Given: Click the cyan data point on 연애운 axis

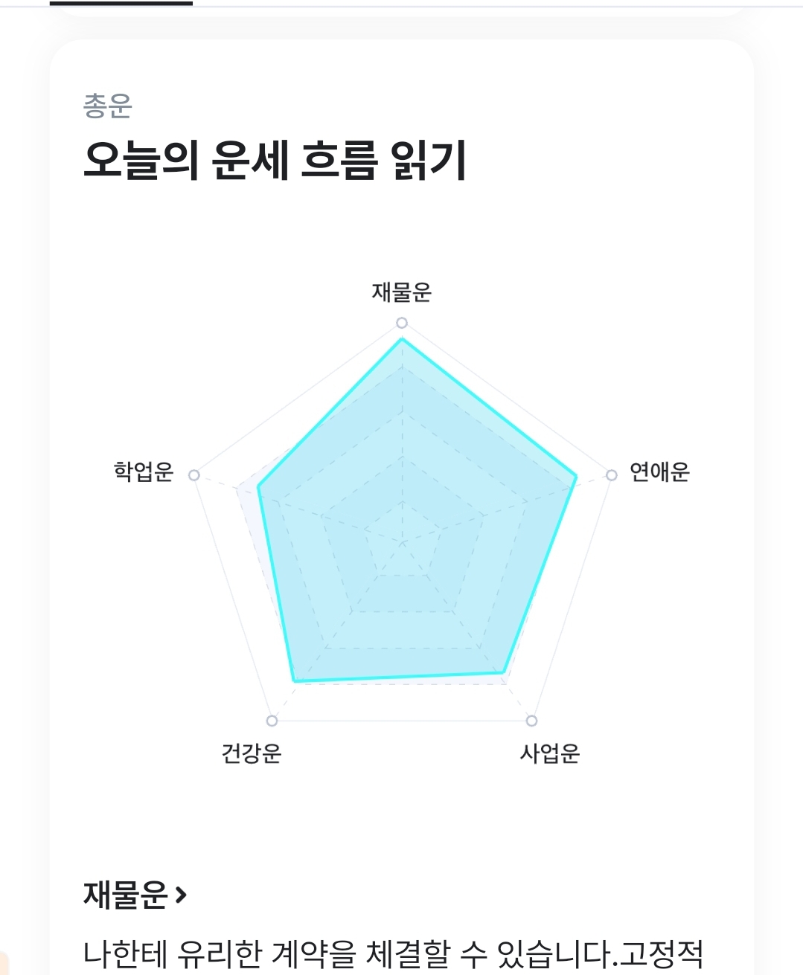Looking at the screenshot, I should tap(576, 476).
